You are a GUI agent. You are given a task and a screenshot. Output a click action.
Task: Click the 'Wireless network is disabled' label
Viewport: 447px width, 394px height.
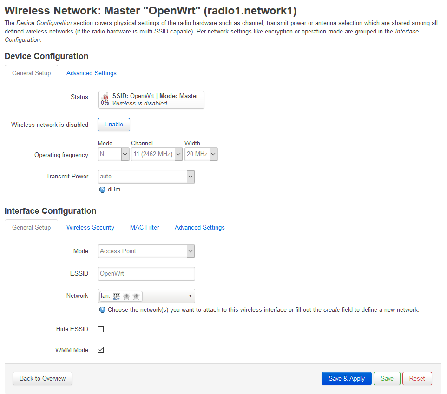(x=50, y=125)
